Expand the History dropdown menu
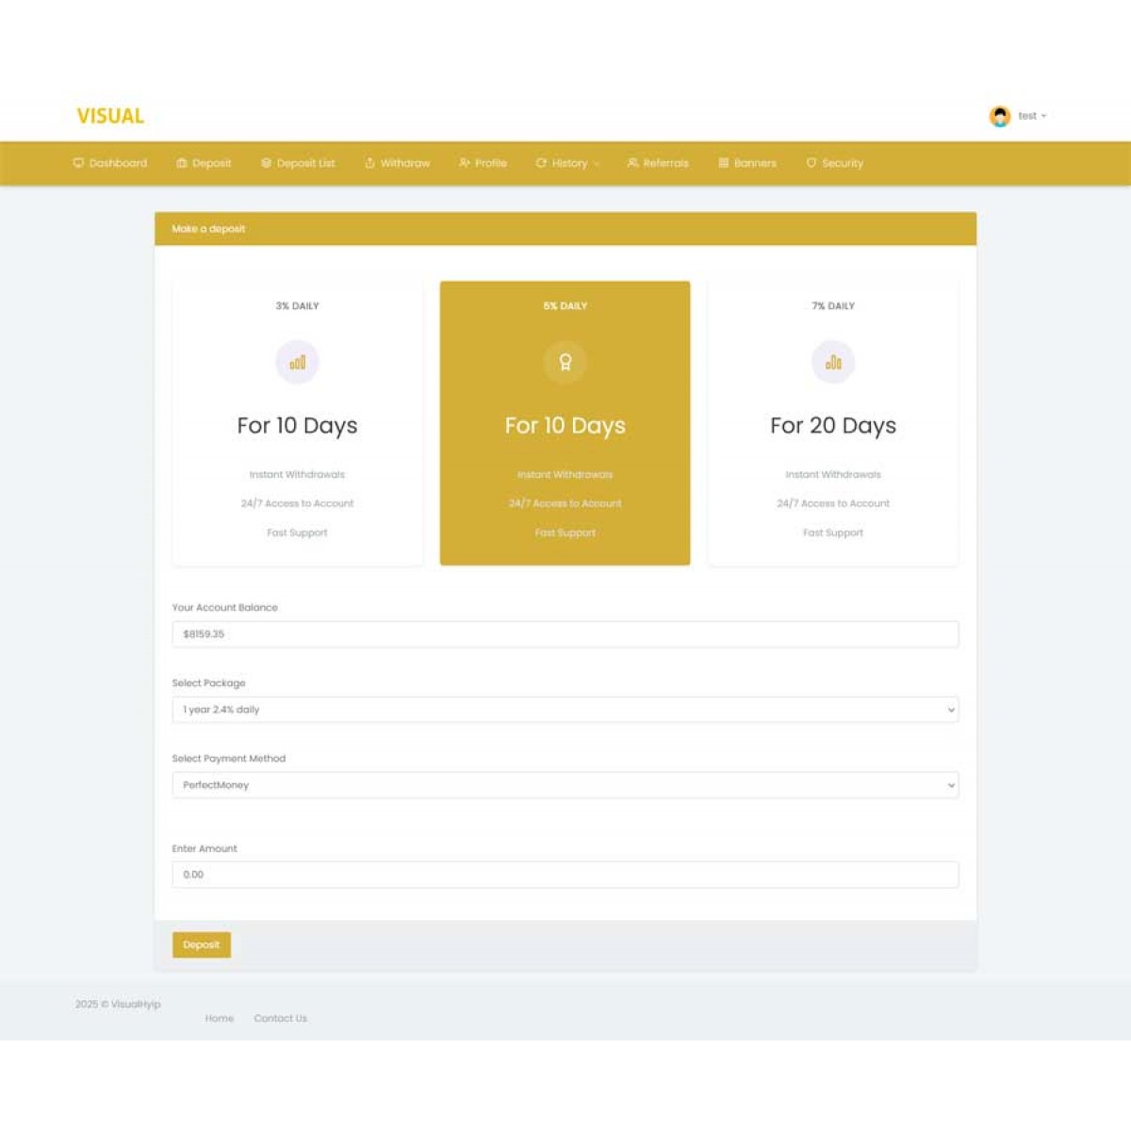The width and height of the screenshot is (1131, 1131). (567, 163)
